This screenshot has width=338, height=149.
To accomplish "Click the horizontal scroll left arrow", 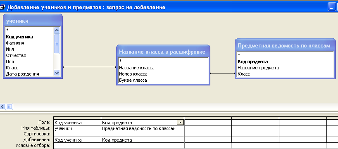I will tap(3, 106).
